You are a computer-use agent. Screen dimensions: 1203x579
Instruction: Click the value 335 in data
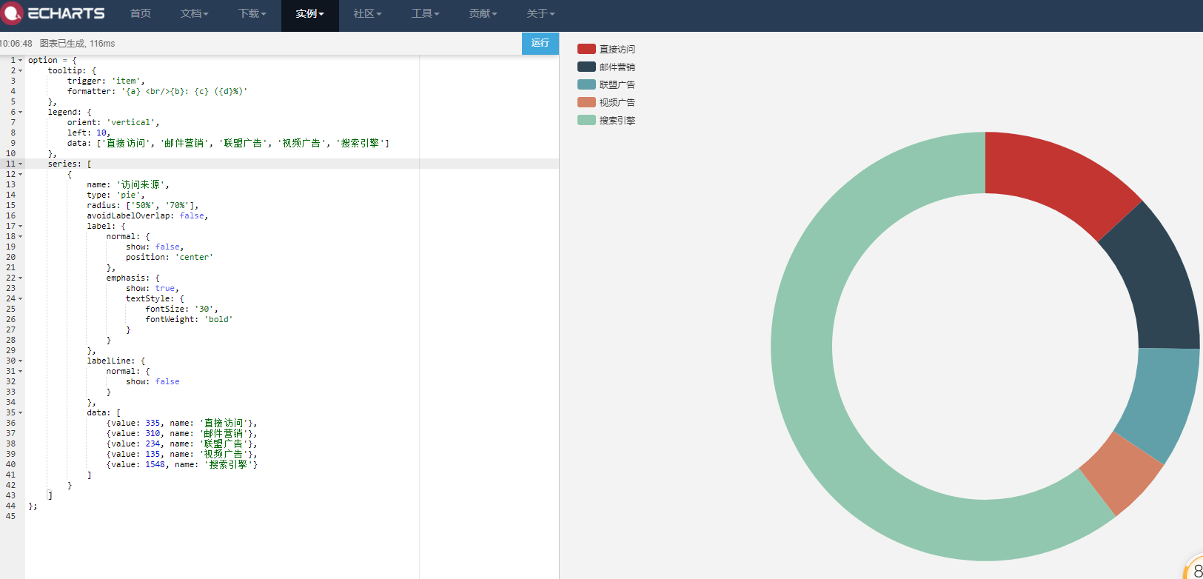point(153,424)
